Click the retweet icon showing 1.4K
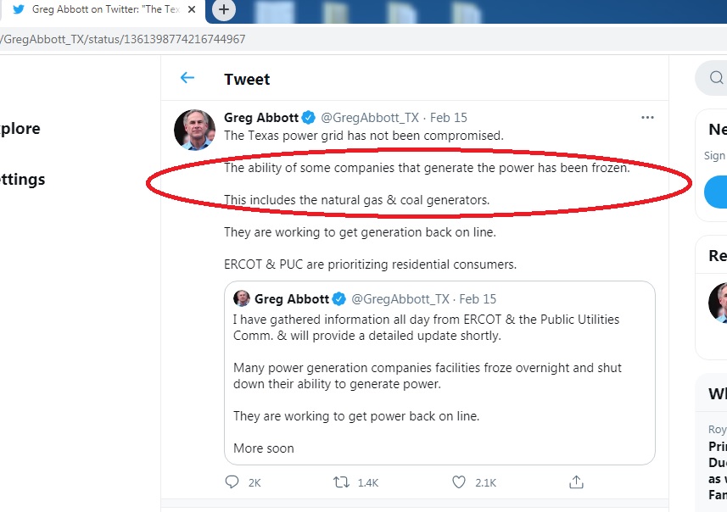Screen dimensions: 727x512 pyautogui.click(x=343, y=482)
